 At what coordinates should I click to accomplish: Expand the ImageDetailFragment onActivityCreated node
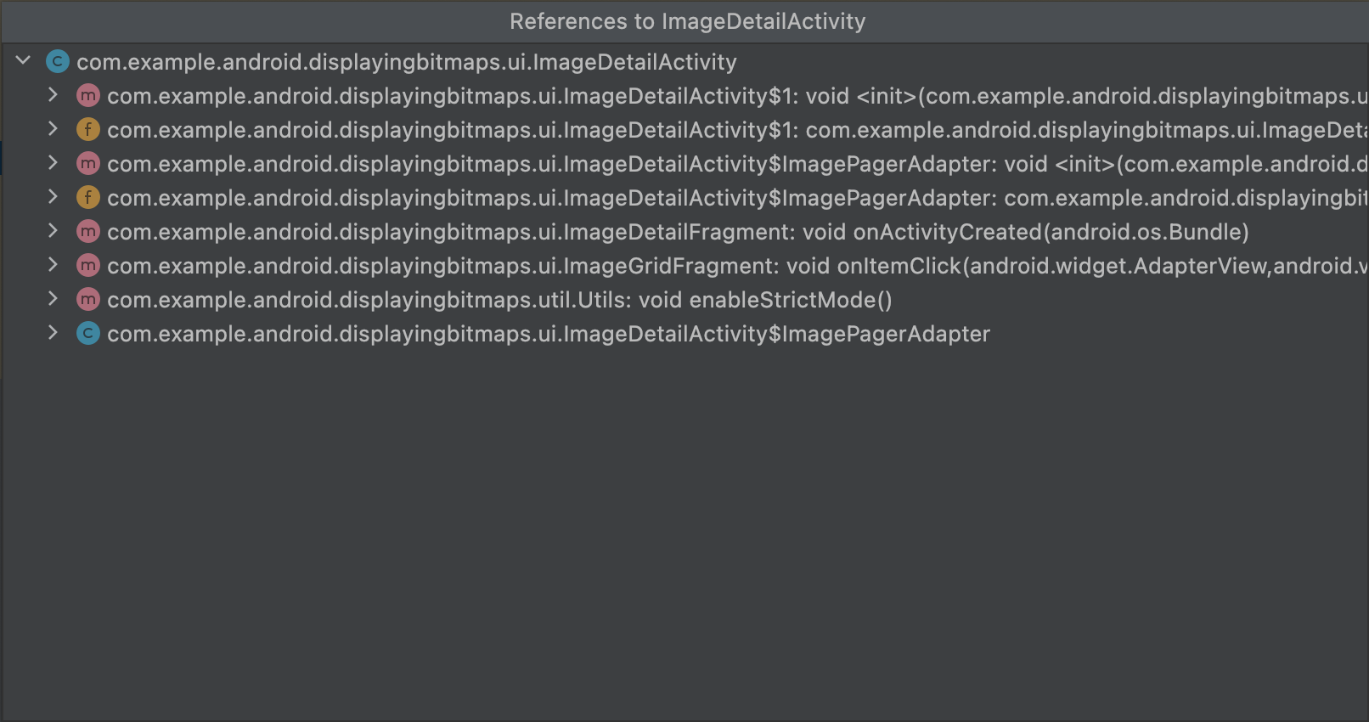[x=53, y=231]
